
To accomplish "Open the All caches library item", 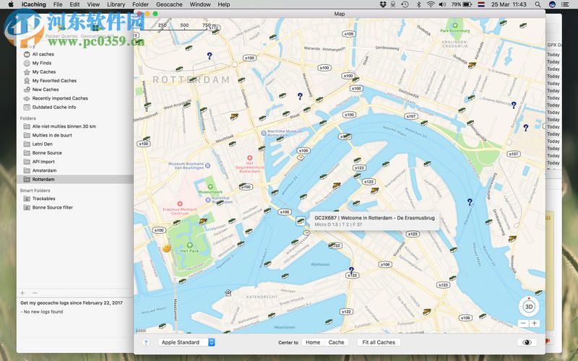I will (x=43, y=54).
